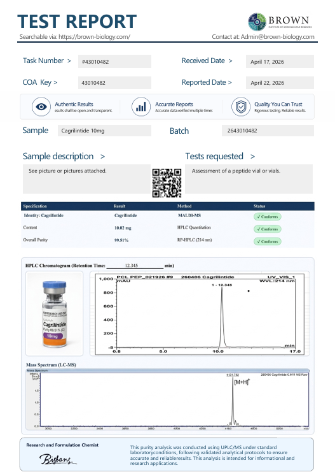Viewport: 335px width, 472px height.
Task: Click the TEST REPORT title
Action: [77, 22]
